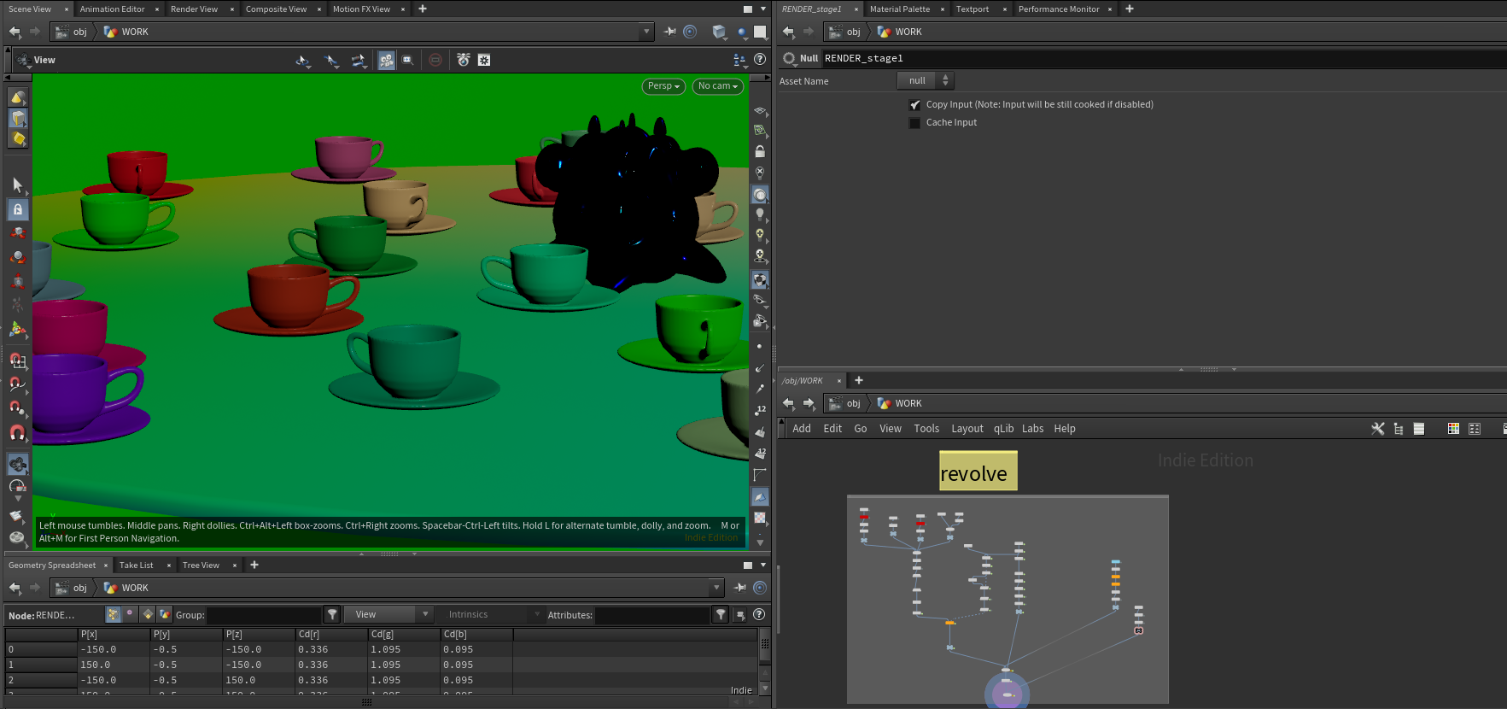Screen dimensions: 1507x709
Task: Open the Intrinsics dropdown
Action: (491, 615)
